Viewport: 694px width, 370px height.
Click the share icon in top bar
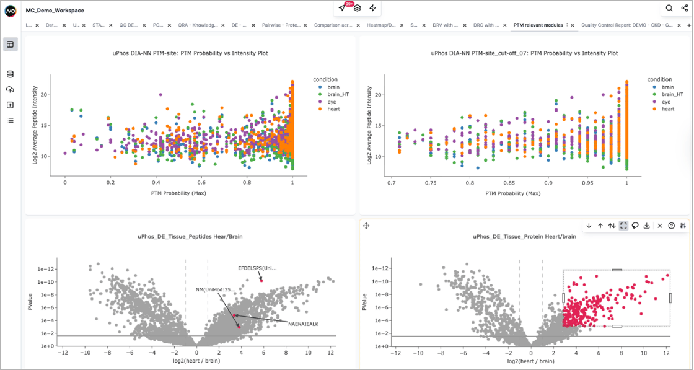[x=684, y=8]
